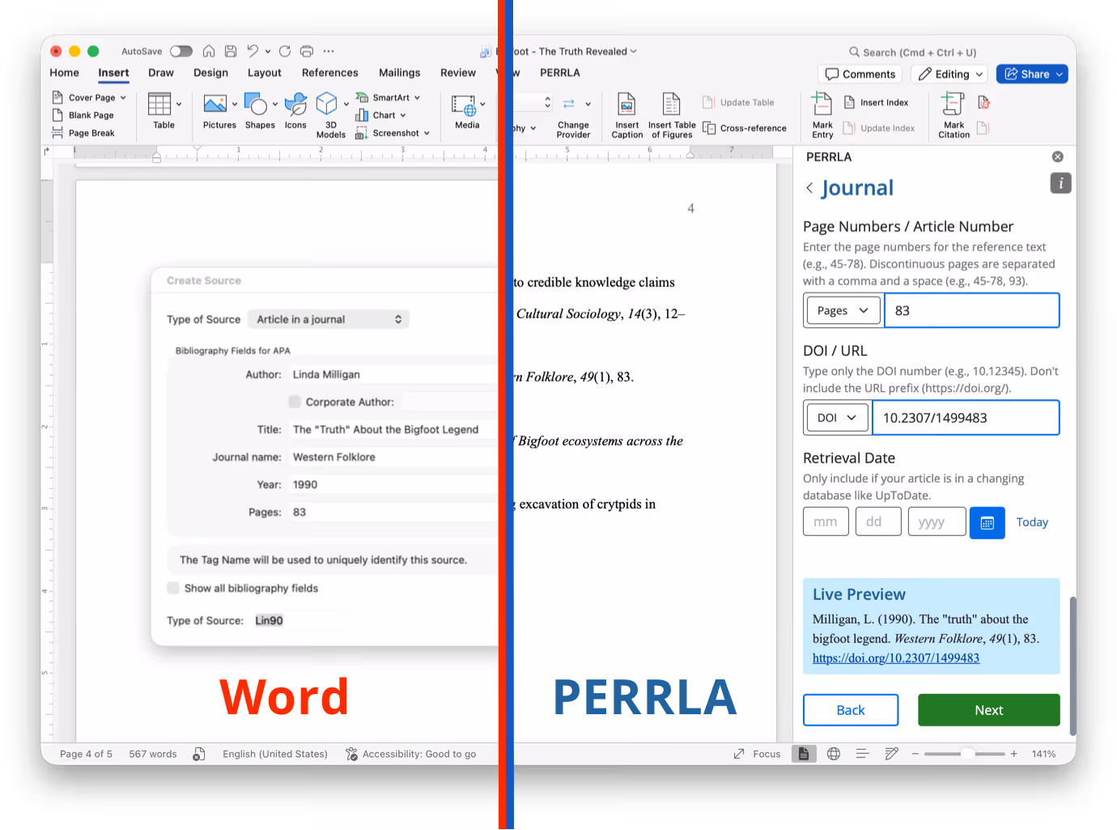Click Mark Entry for index
The height and width of the screenshot is (830, 1117).
coord(822,116)
